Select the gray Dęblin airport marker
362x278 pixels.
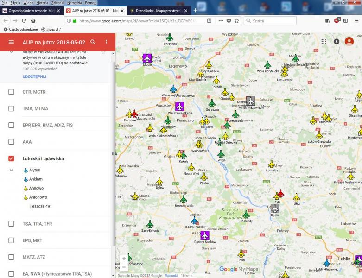pos(275,208)
